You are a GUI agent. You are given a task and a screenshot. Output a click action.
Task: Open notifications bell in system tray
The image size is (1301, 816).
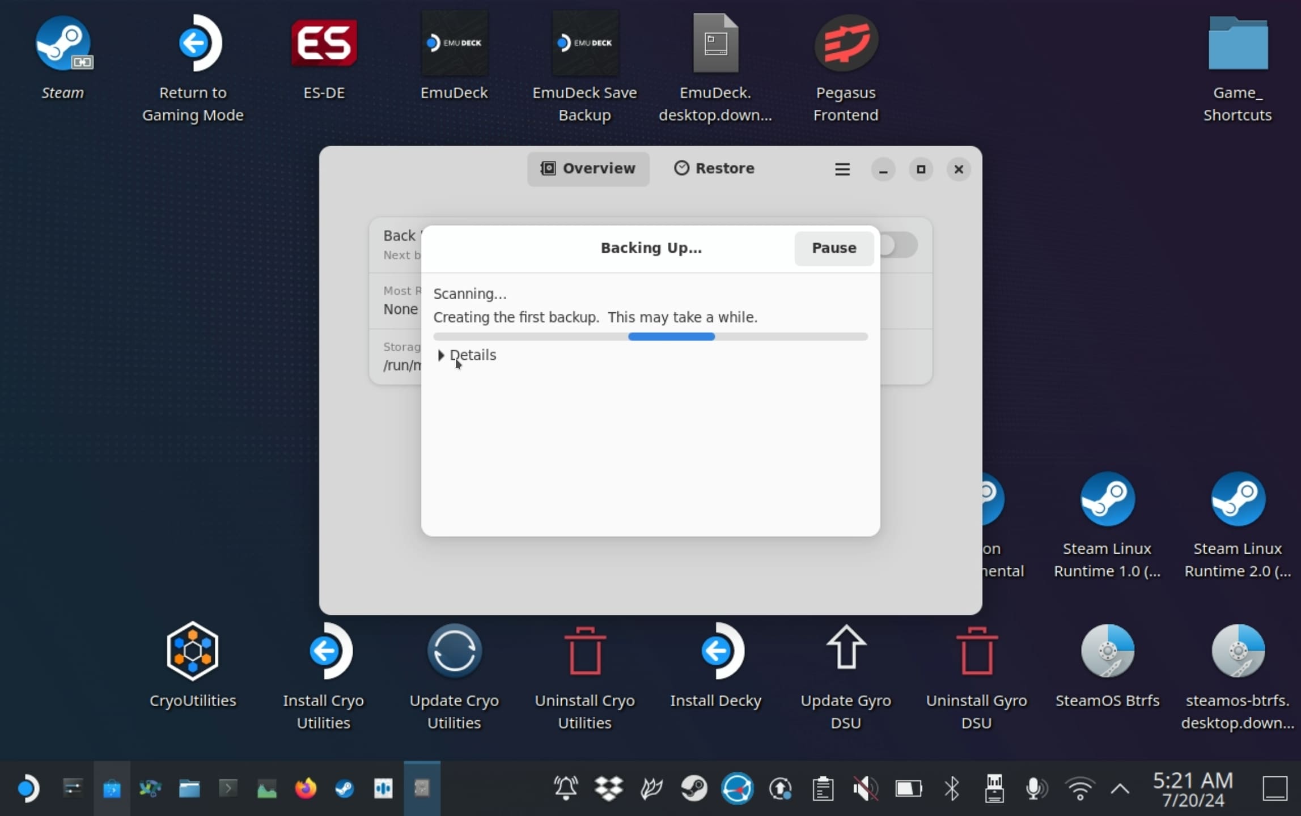point(566,788)
